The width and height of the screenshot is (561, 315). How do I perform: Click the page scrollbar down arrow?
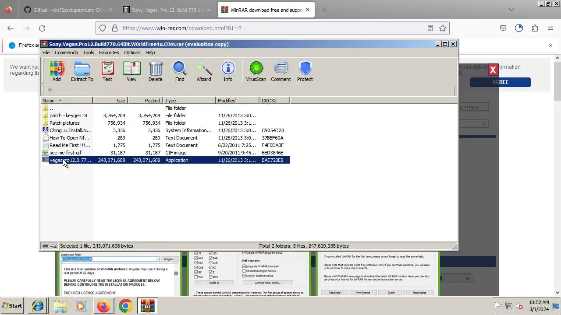click(x=557, y=292)
